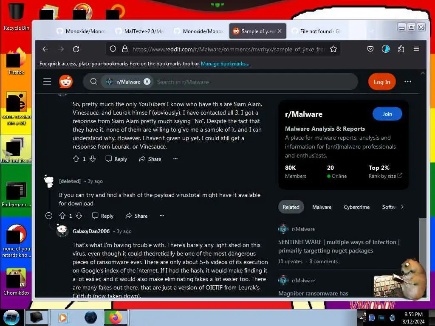435x326 pixels.
Task: Open the Pocket save icon in toolbar
Action: 370,49
